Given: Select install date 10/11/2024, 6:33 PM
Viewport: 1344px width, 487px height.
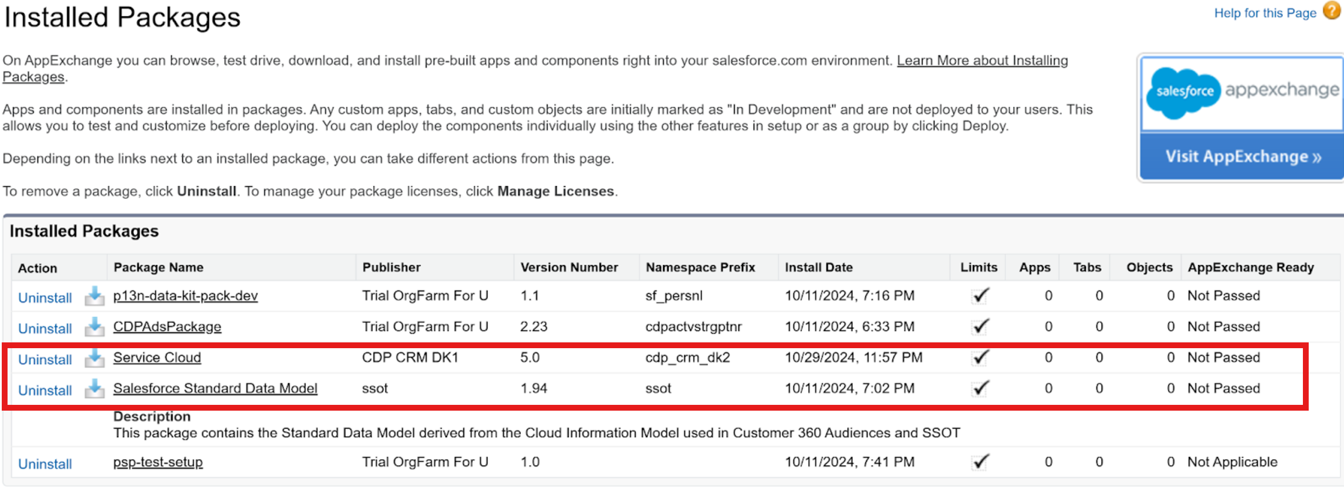Looking at the screenshot, I should (850, 327).
